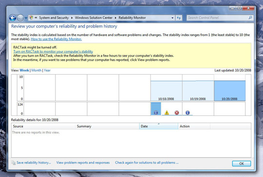Click the greyed Forward arrow button
Image resolution: width=263 pixels, height=177 pixels.
click(20, 18)
